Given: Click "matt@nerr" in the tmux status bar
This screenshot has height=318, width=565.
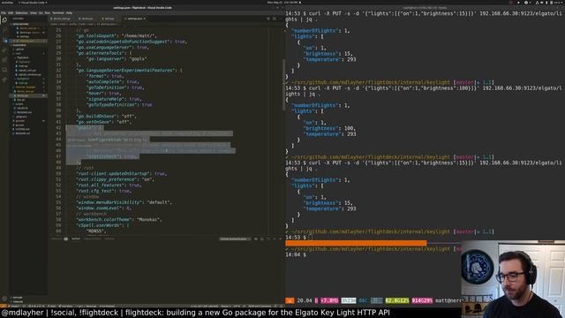Looking at the screenshot, I should pyautogui.click(x=448, y=300).
